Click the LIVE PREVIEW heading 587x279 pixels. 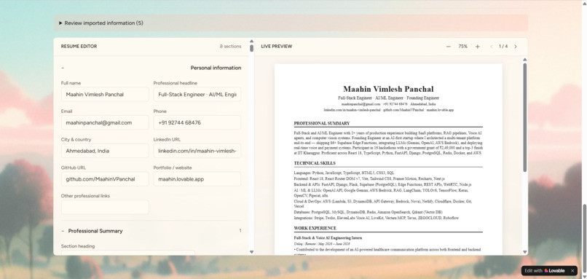(x=277, y=47)
